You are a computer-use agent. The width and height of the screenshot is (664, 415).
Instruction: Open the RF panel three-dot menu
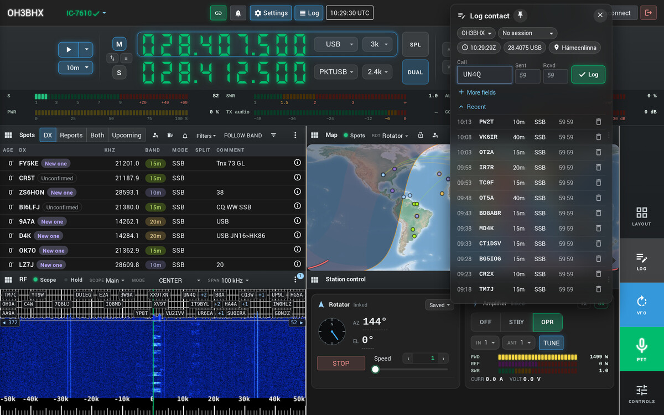click(x=295, y=279)
